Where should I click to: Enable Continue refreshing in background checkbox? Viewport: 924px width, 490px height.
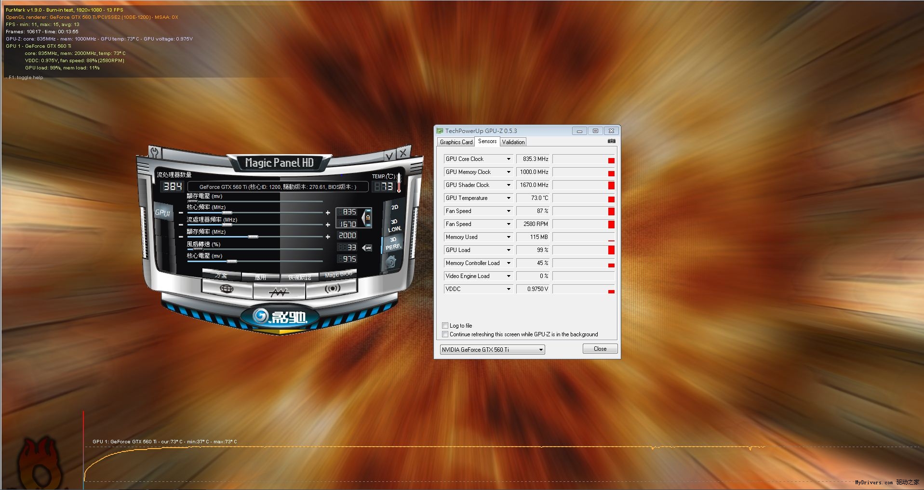point(445,334)
